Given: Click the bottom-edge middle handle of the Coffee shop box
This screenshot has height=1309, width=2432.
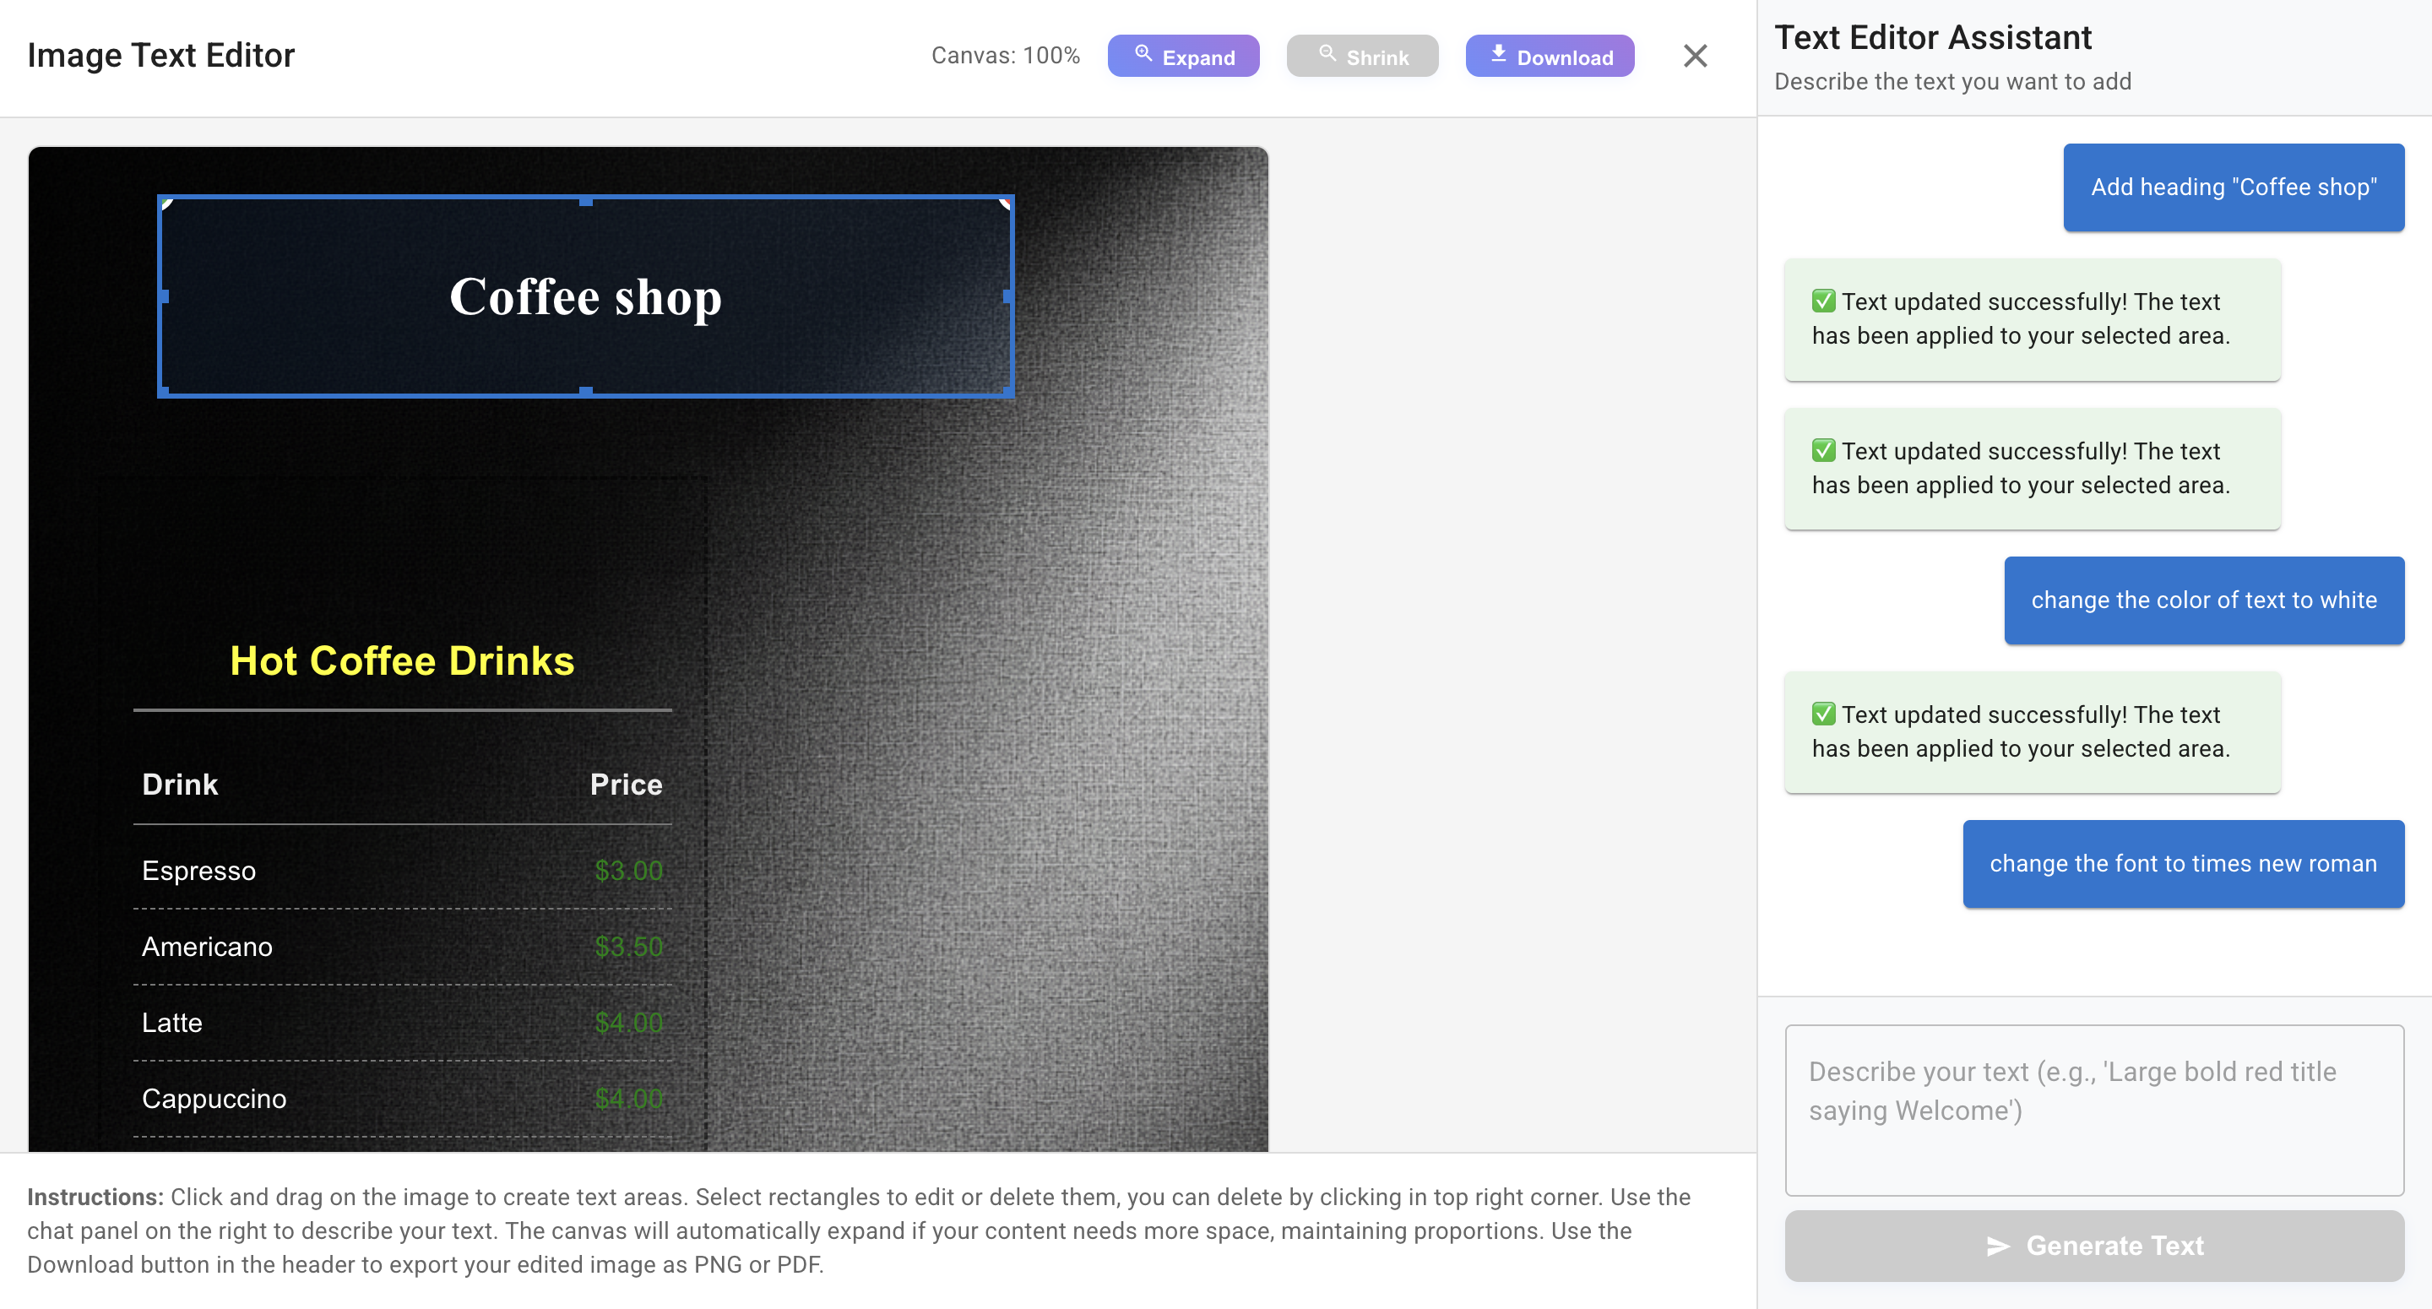Looking at the screenshot, I should tap(585, 391).
